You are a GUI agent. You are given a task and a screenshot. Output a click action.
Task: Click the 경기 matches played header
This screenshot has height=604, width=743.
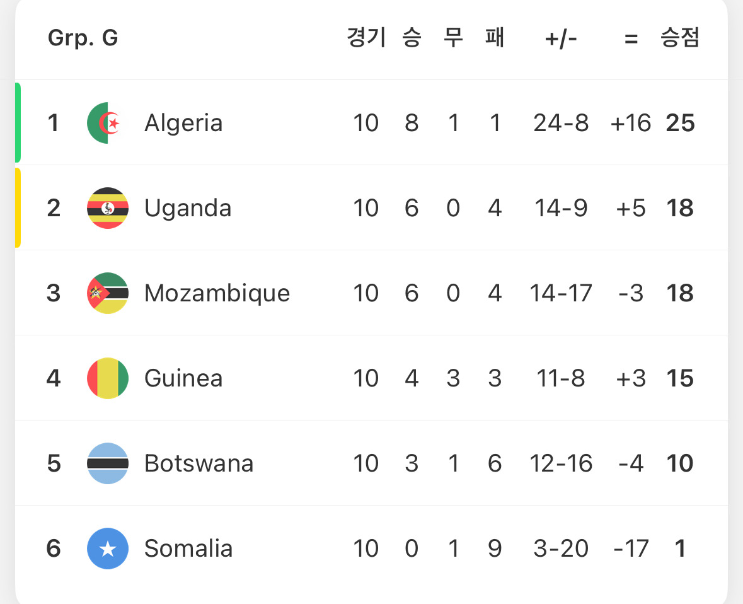point(366,39)
